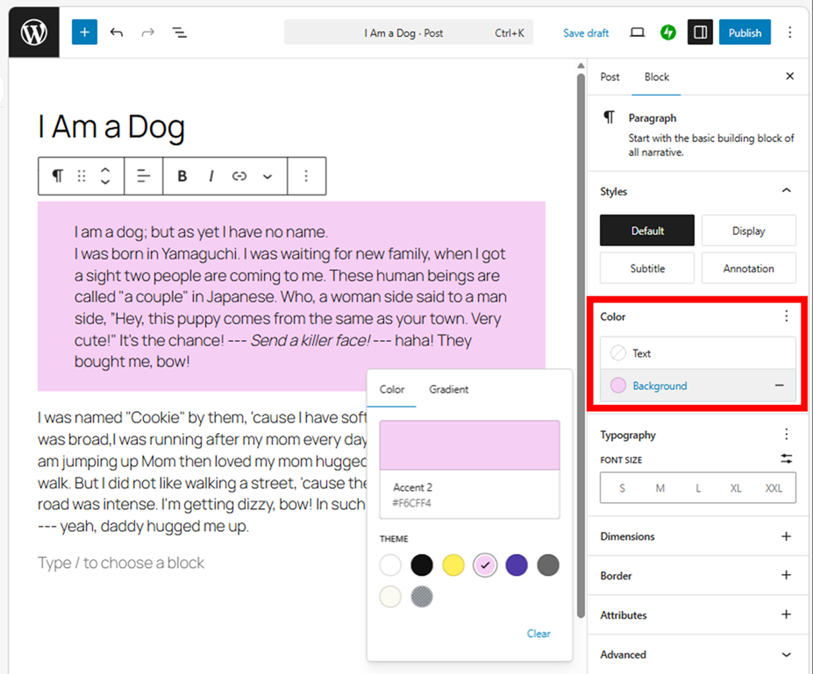Screen dimensions: 813x674
Task: Toggle the Settings sidebar panel
Action: 700,32
